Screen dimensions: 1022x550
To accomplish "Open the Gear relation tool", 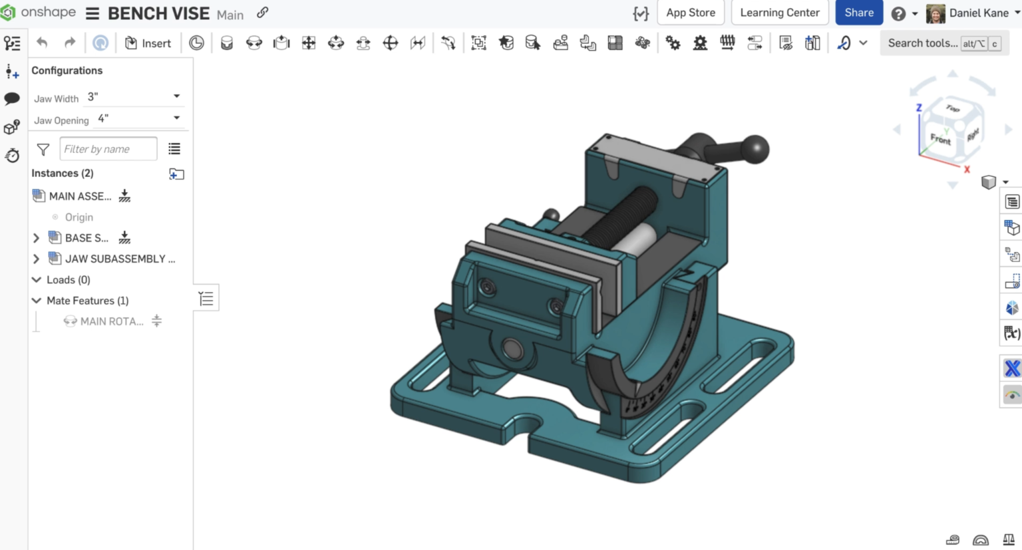I will click(673, 43).
